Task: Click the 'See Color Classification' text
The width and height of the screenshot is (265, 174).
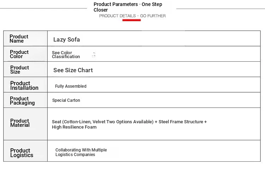Action: pyautogui.click(x=66, y=55)
